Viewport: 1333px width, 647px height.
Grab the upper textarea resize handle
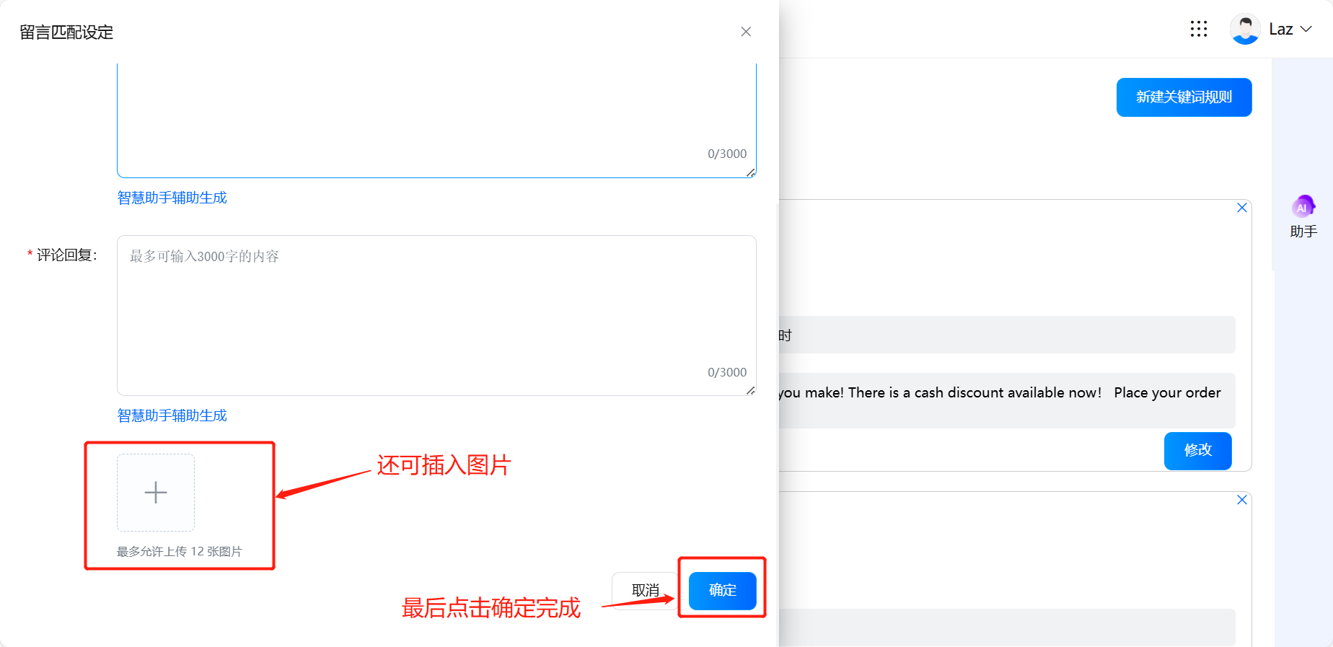click(x=751, y=172)
